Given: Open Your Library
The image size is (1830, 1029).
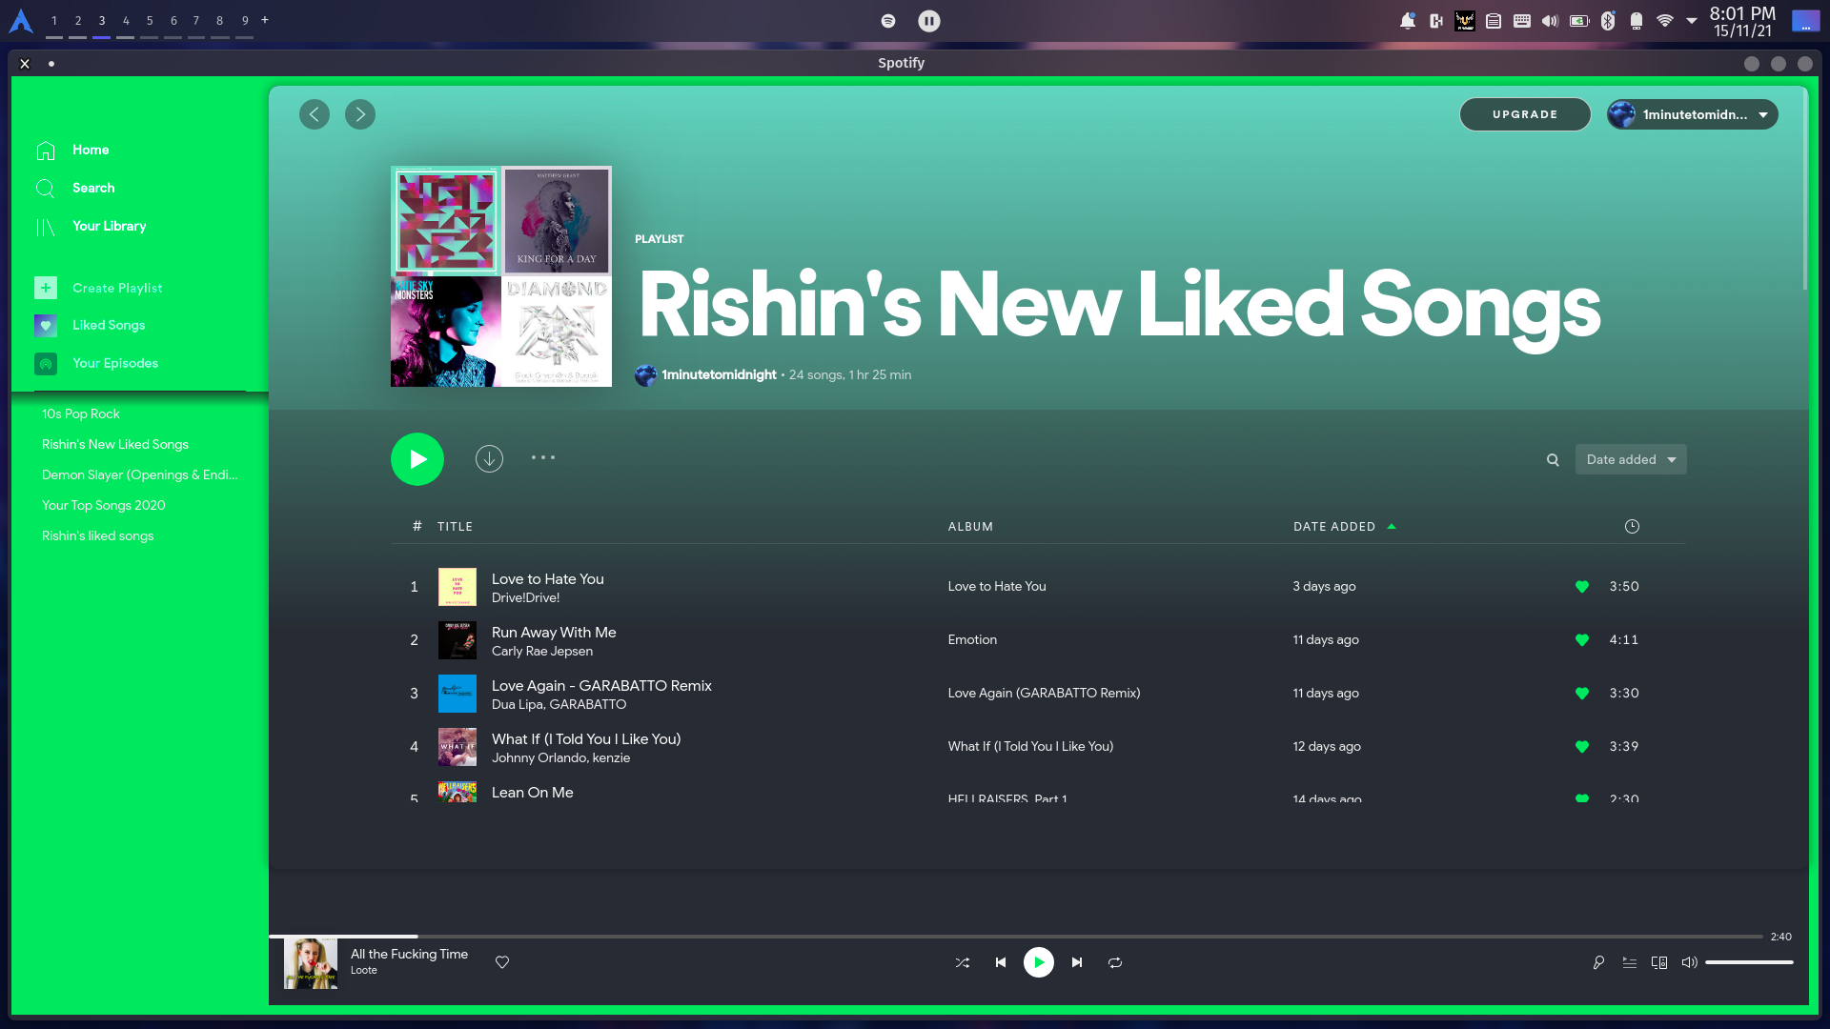Looking at the screenshot, I should coord(109,226).
